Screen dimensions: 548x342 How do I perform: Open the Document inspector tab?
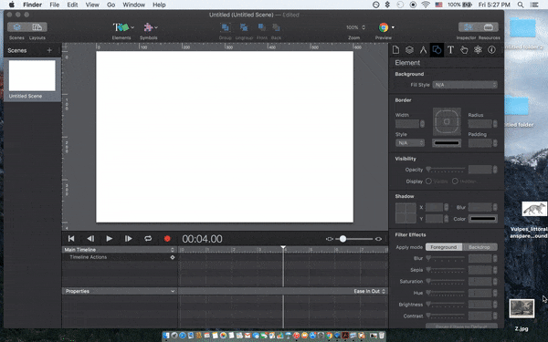395,50
